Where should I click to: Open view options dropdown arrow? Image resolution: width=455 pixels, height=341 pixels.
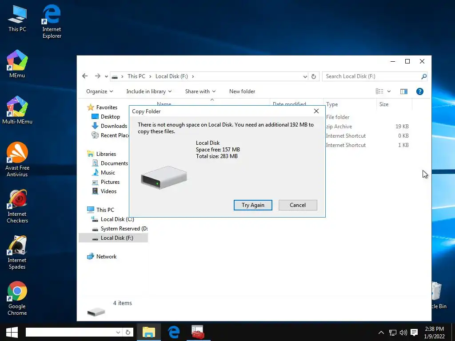click(x=389, y=91)
